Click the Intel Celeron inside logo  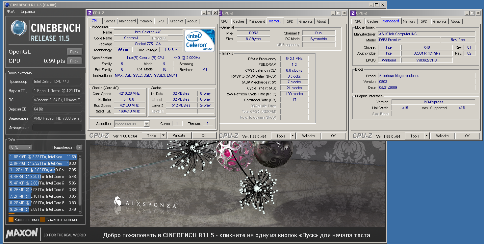tap(200, 41)
